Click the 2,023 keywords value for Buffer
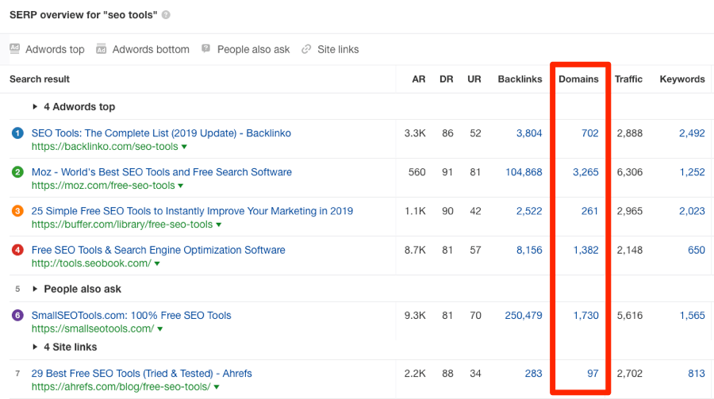This screenshot has width=714, height=399. point(691,211)
